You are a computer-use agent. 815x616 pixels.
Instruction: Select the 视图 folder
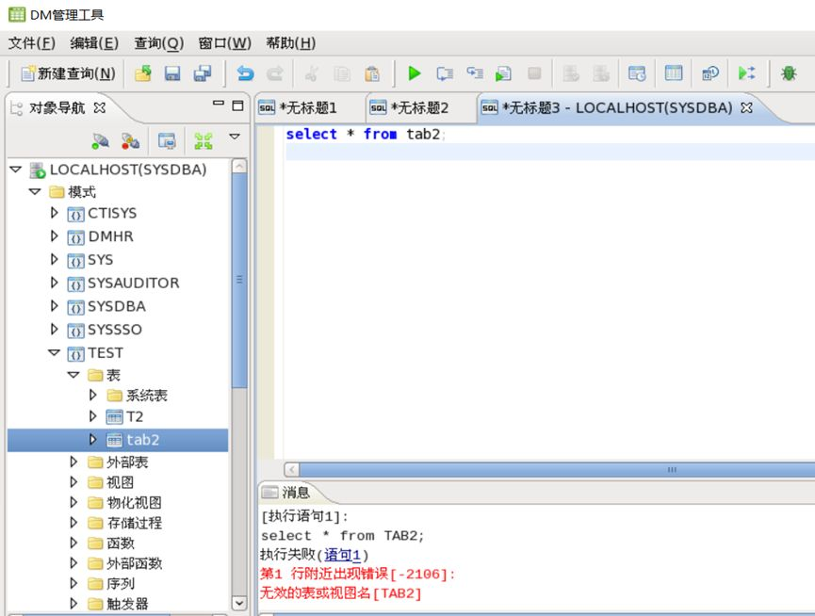click(120, 482)
